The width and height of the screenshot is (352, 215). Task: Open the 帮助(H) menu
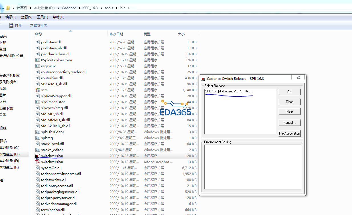click(x=58, y=17)
